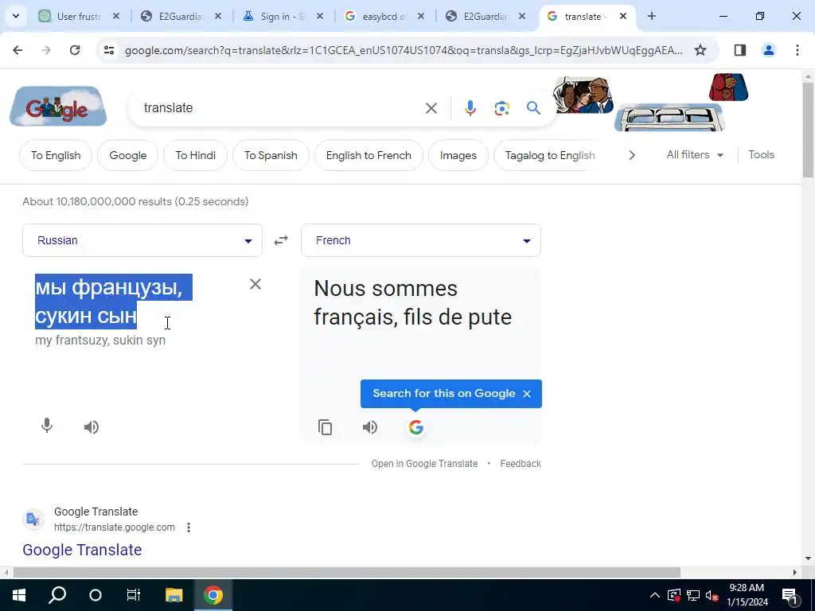Click the Russian source text area
815x611 pixels.
112,302
